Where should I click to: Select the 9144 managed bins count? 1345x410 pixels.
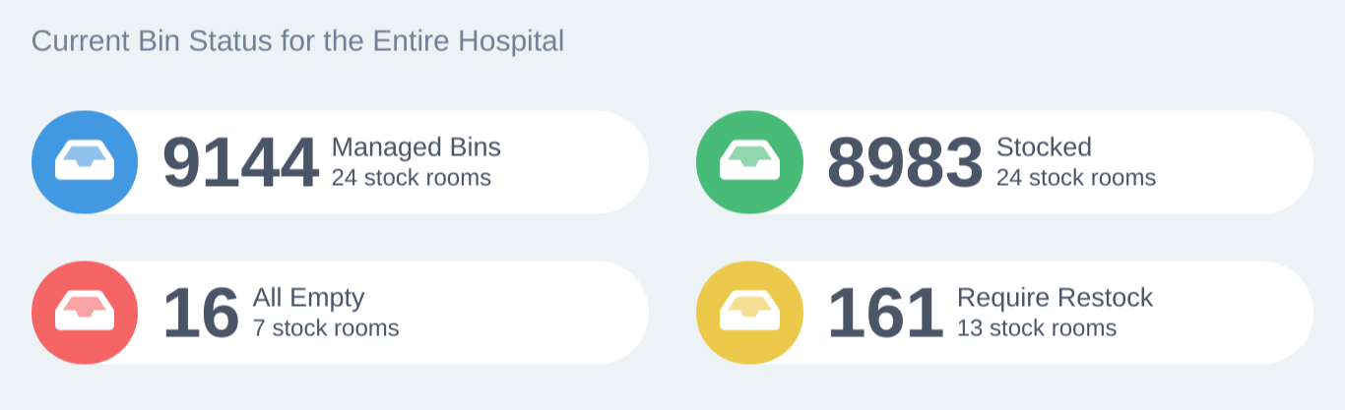pos(240,163)
